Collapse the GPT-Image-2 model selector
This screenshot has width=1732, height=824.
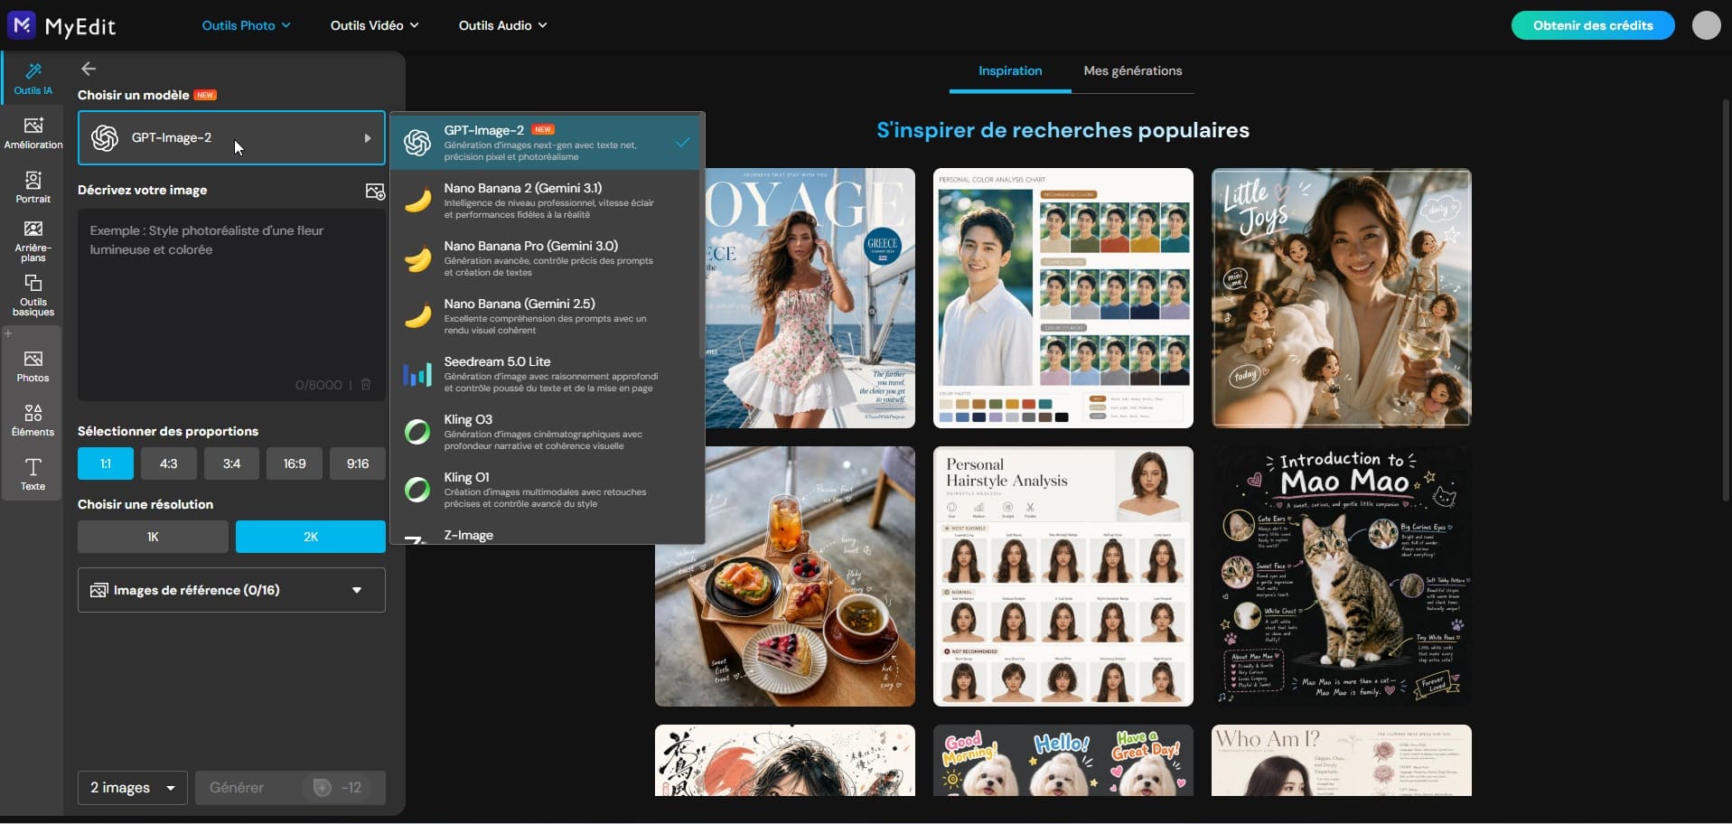coord(231,137)
